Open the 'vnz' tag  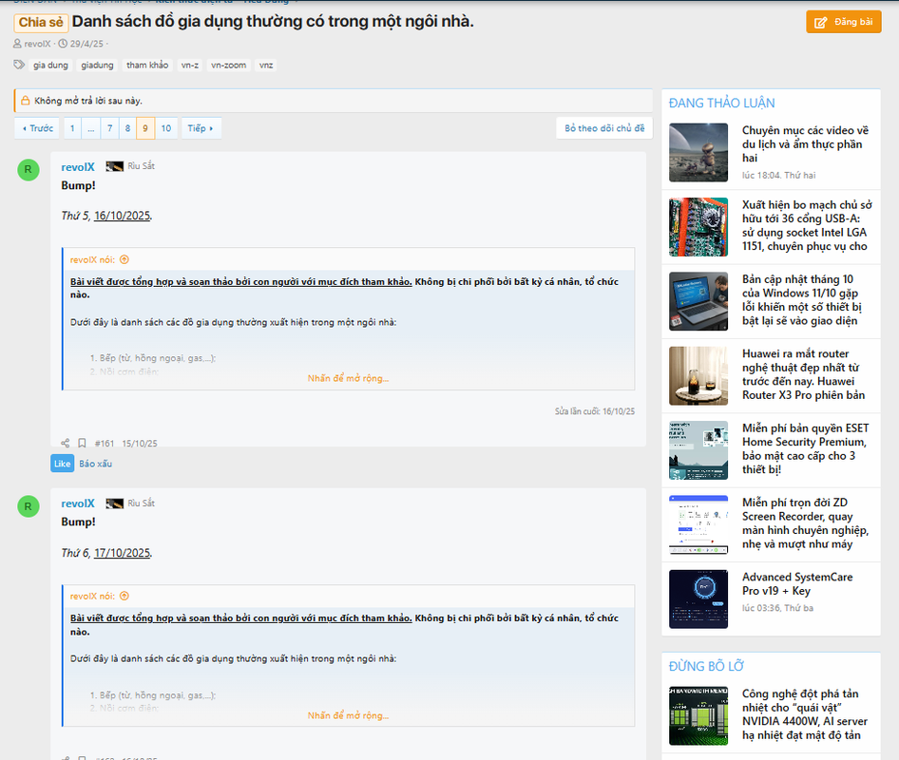(266, 66)
